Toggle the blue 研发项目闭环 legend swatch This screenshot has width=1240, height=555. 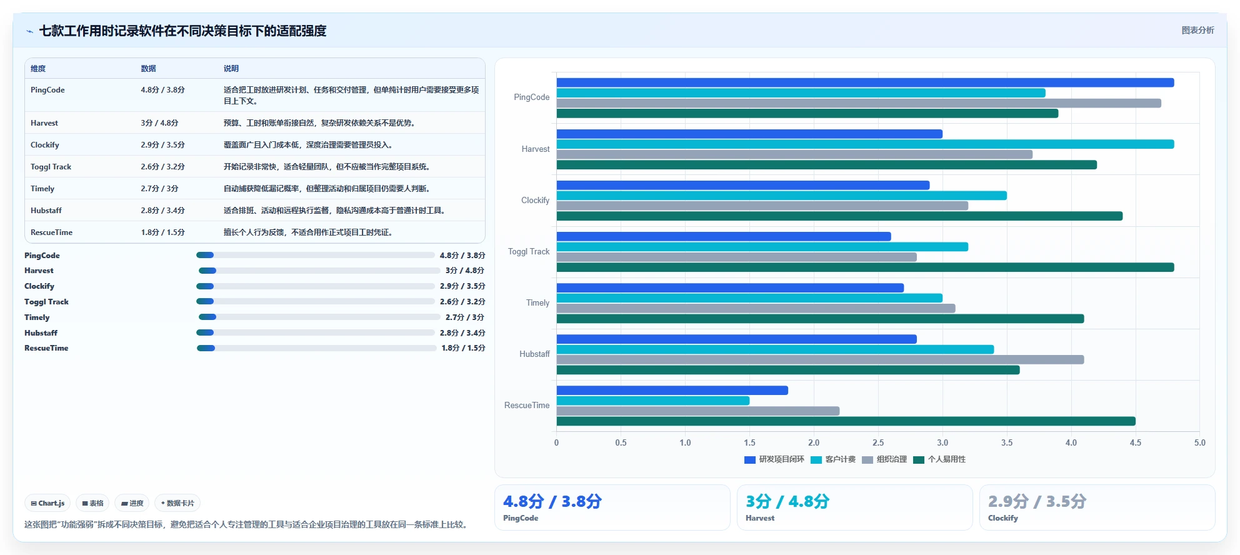(x=750, y=459)
